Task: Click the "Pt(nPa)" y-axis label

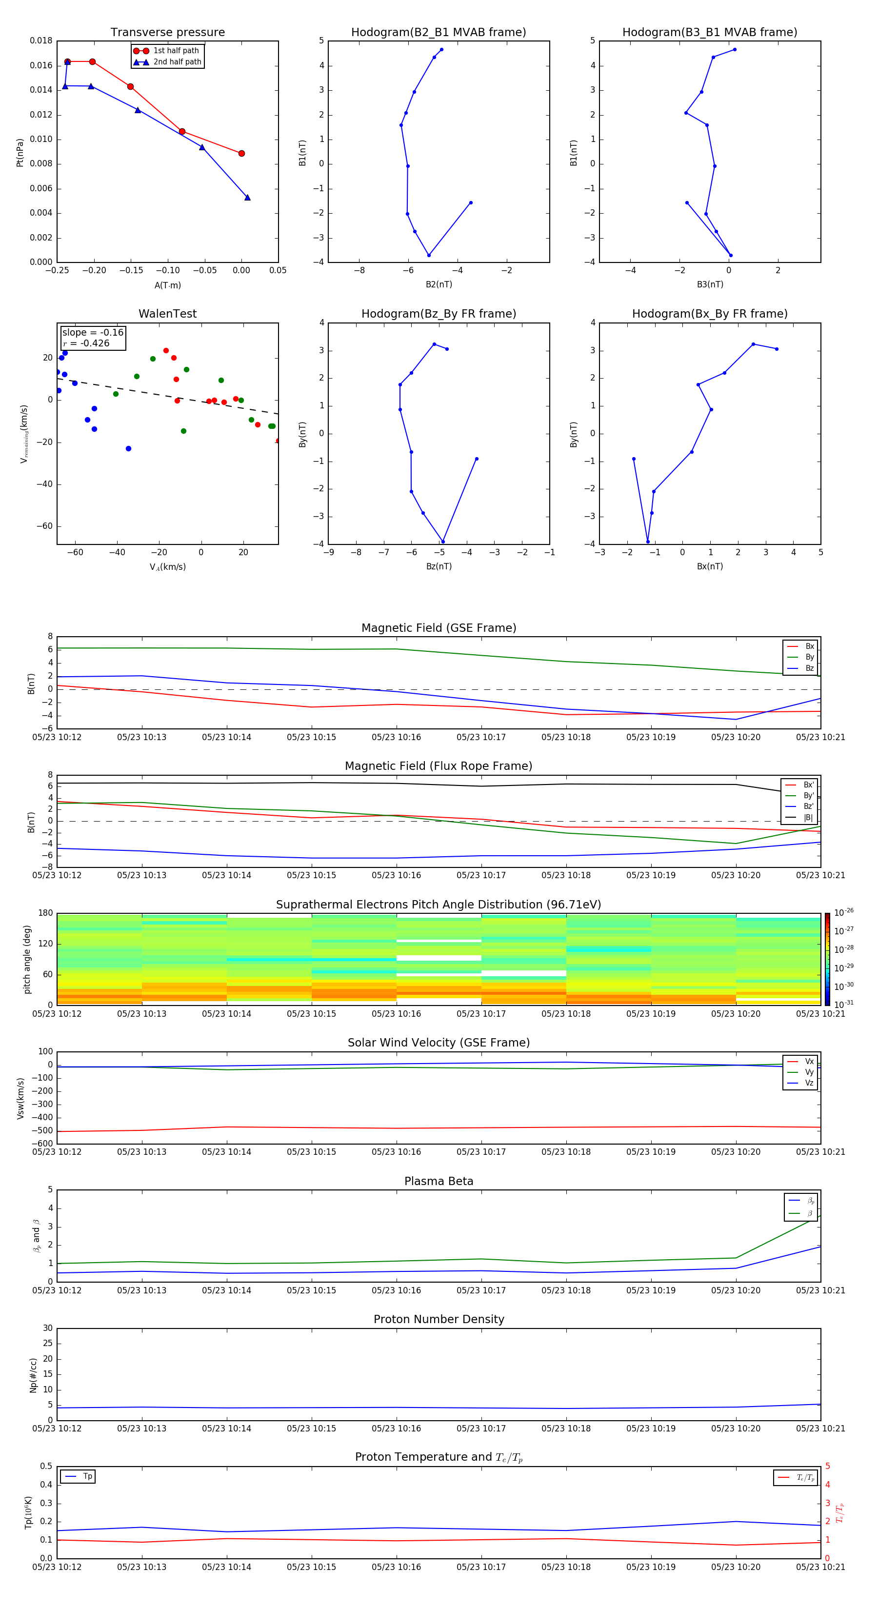Action: pyautogui.click(x=20, y=152)
